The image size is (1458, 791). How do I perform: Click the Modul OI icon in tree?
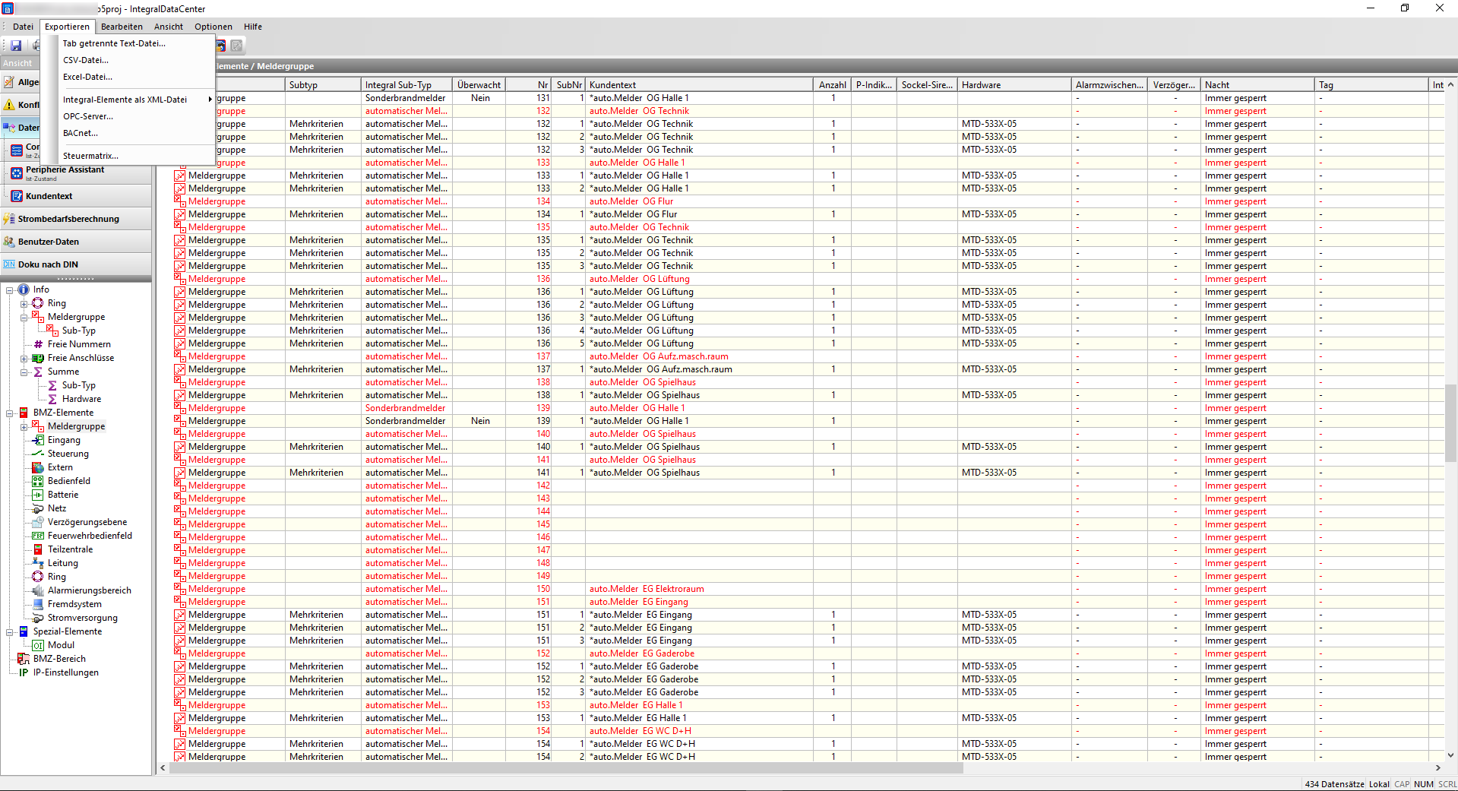[x=38, y=645]
